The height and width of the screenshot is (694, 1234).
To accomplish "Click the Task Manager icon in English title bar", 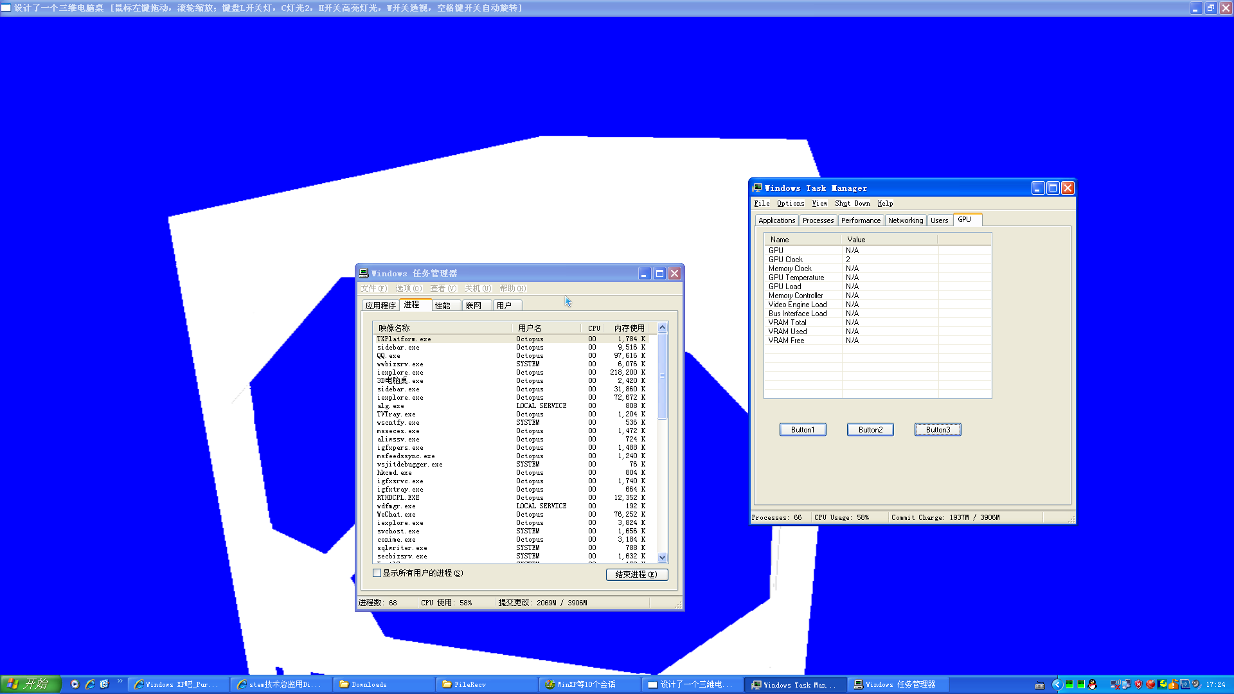I will [757, 188].
